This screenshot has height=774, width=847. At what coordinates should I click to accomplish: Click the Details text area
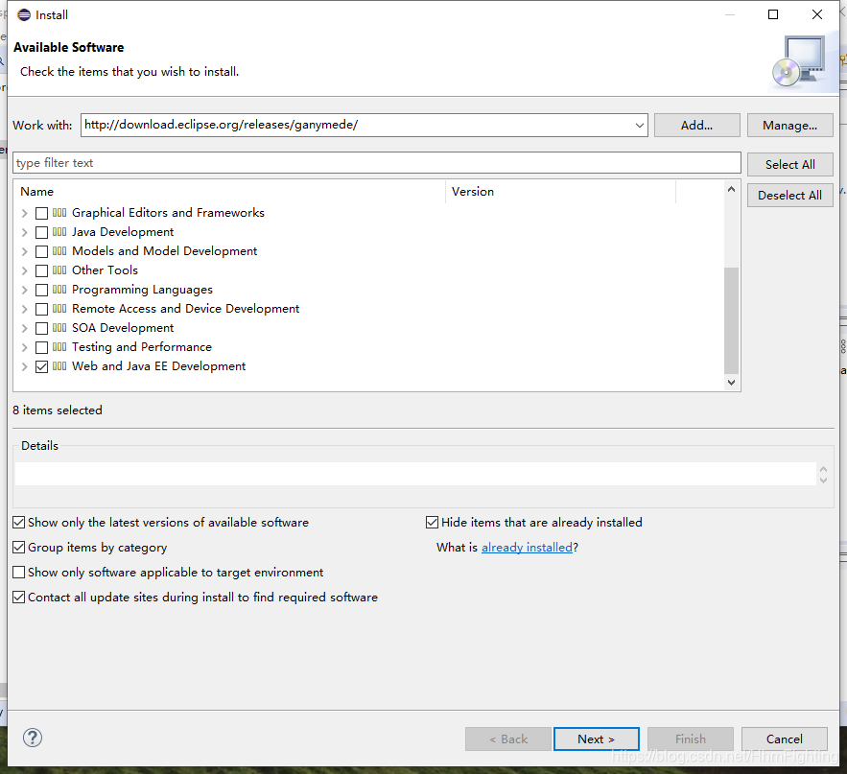point(415,474)
